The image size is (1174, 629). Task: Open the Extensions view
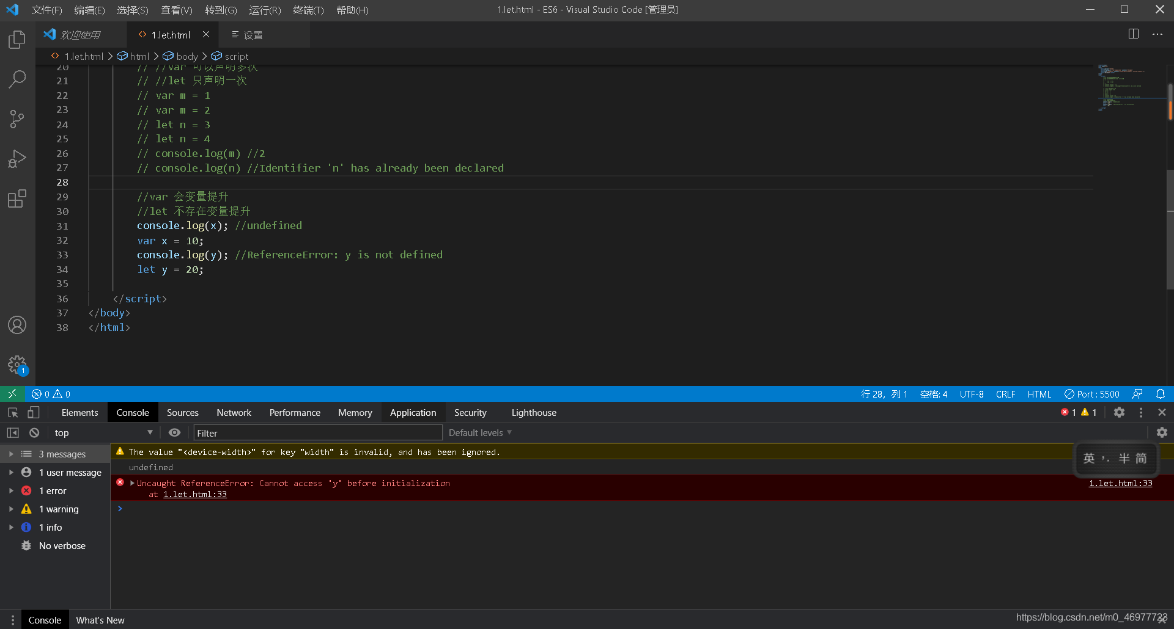17,198
